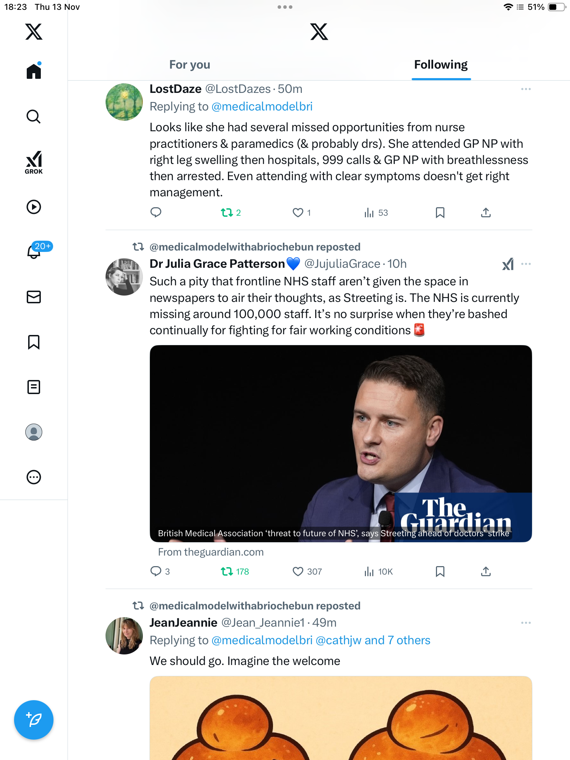The height and width of the screenshot is (760, 570).
Task: Expand the More circle menu in sidebar
Action: point(34,477)
